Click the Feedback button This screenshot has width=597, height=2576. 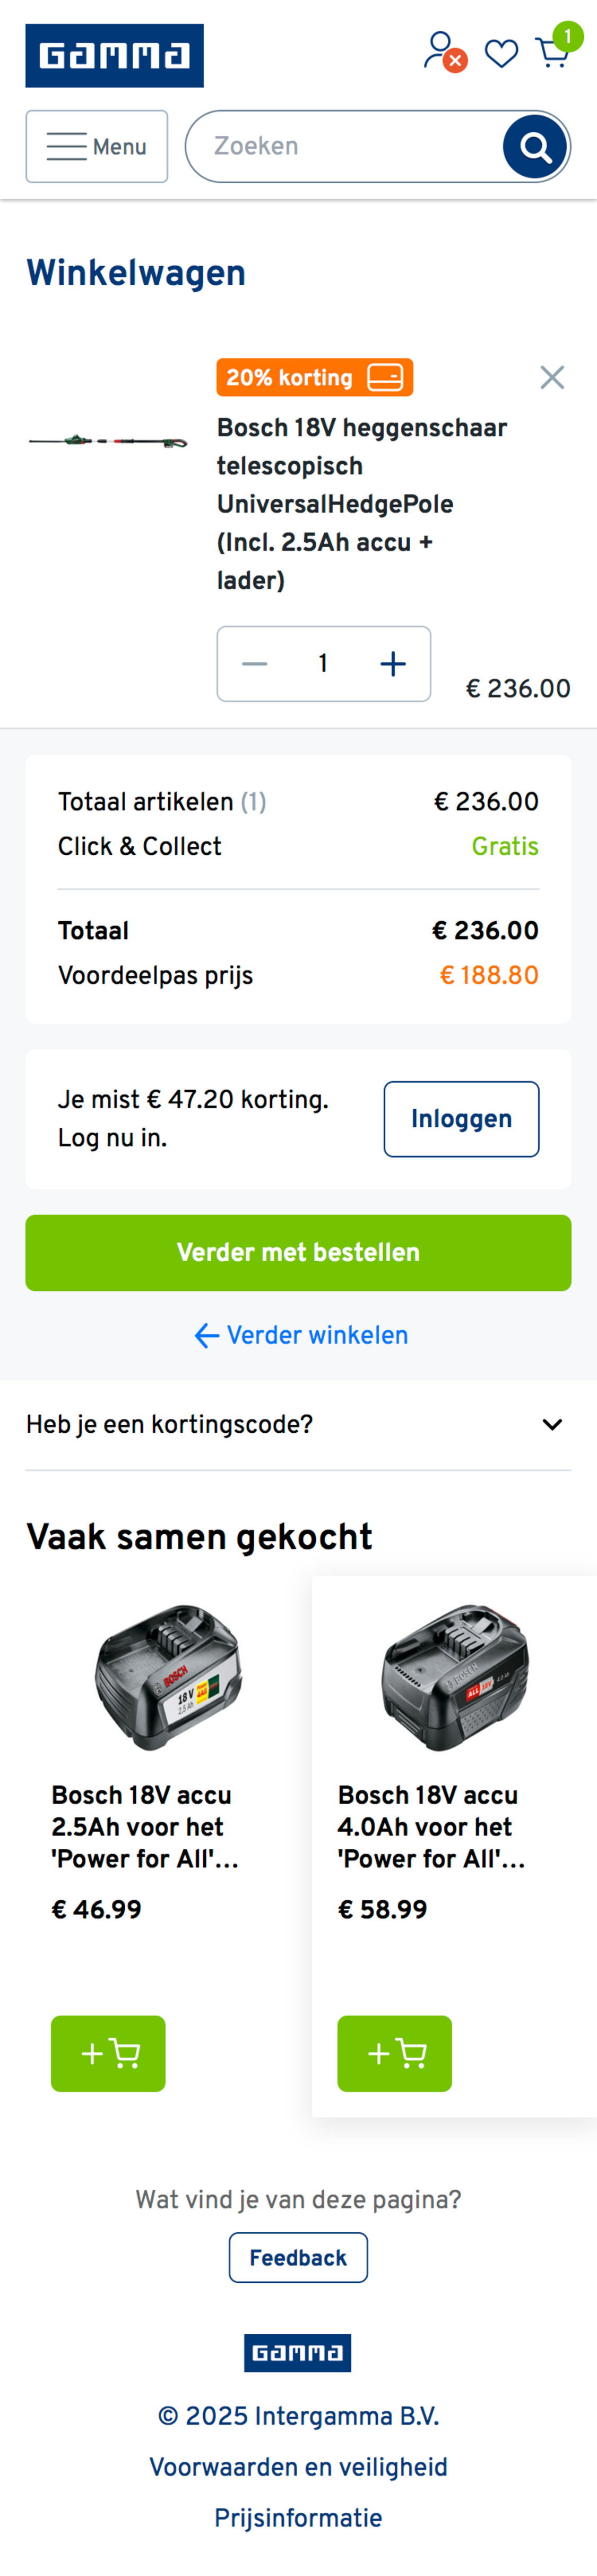pos(298,2257)
